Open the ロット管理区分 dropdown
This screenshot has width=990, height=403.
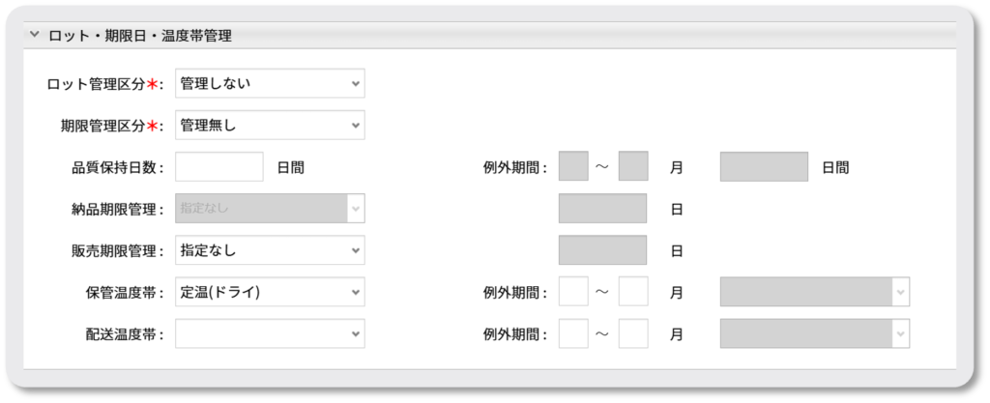270,83
